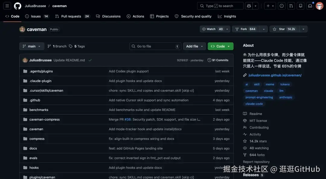Expand the Copilot dropdown arrow
The width and height of the screenshot is (326, 179).
point(256,6)
